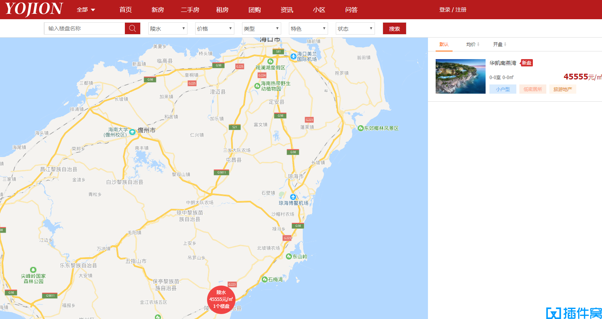
Task: Click the 0-0室 0-0㎡ listing text
Action: [x=501, y=78]
